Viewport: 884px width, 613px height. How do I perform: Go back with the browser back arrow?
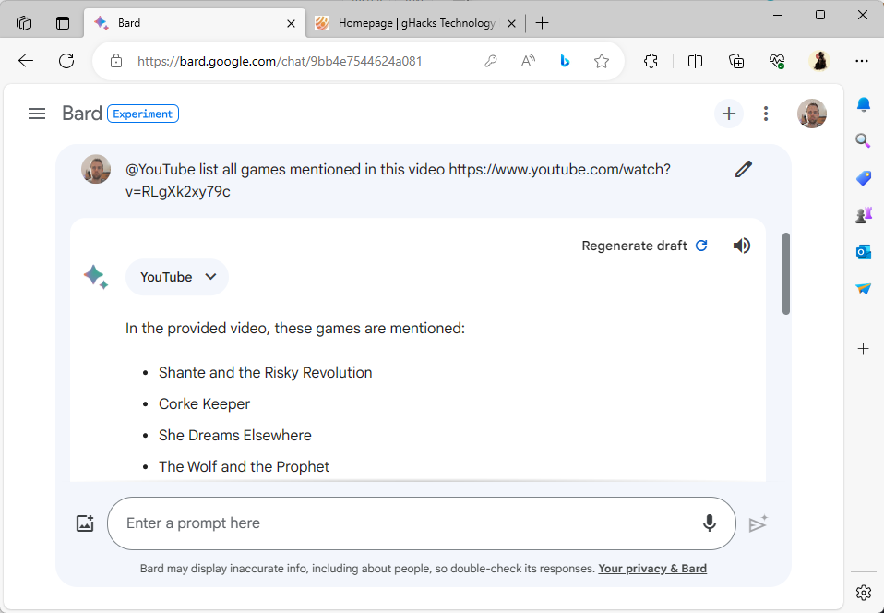coord(26,61)
